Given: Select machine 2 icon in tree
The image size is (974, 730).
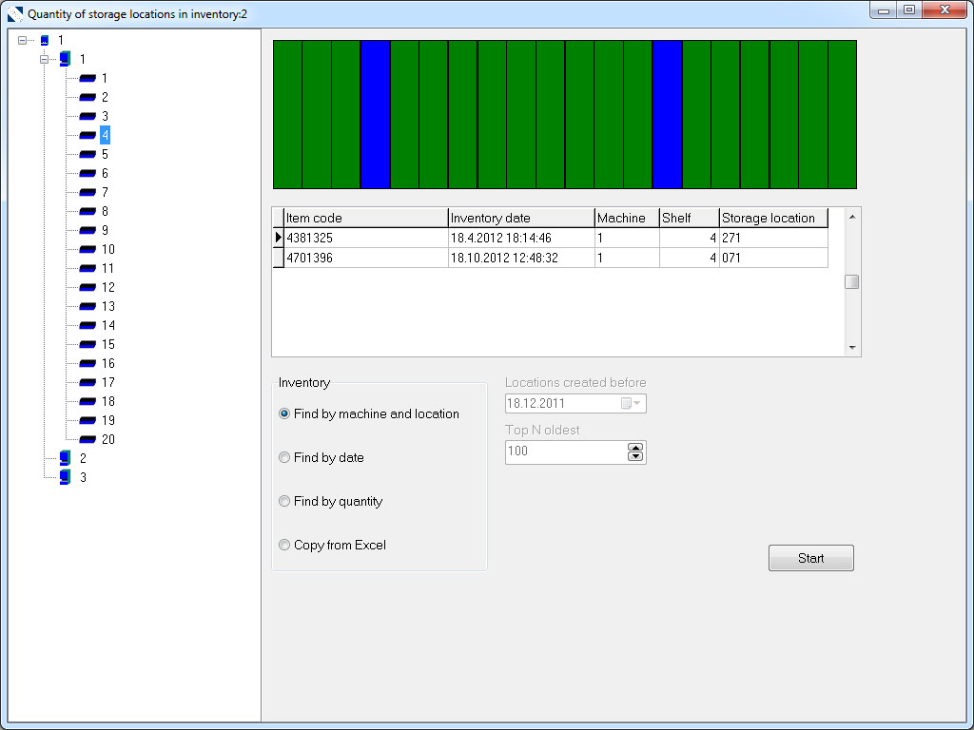Looking at the screenshot, I should 65,458.
